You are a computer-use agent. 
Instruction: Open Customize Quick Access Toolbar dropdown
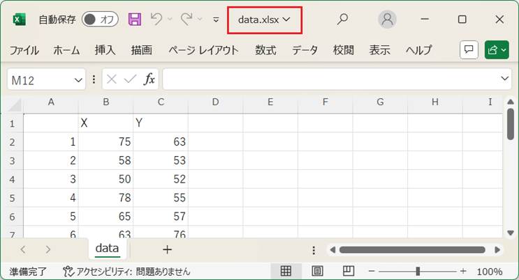pos(215,20)
